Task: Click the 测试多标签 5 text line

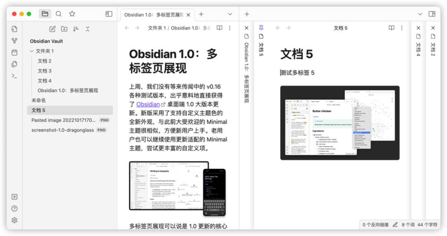Action: pos(297,73)
